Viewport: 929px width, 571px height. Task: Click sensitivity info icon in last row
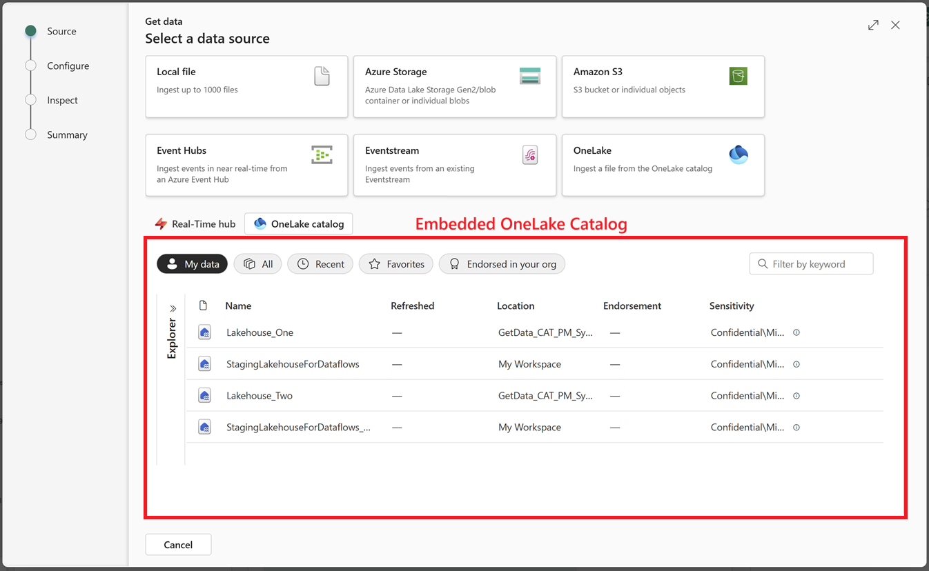tap(796, 428)
